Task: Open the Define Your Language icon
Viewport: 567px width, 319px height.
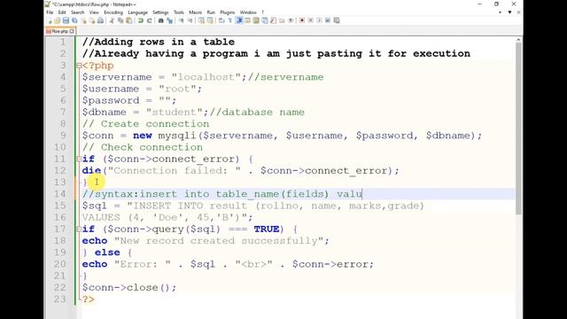Action: [x=247, y=20]
